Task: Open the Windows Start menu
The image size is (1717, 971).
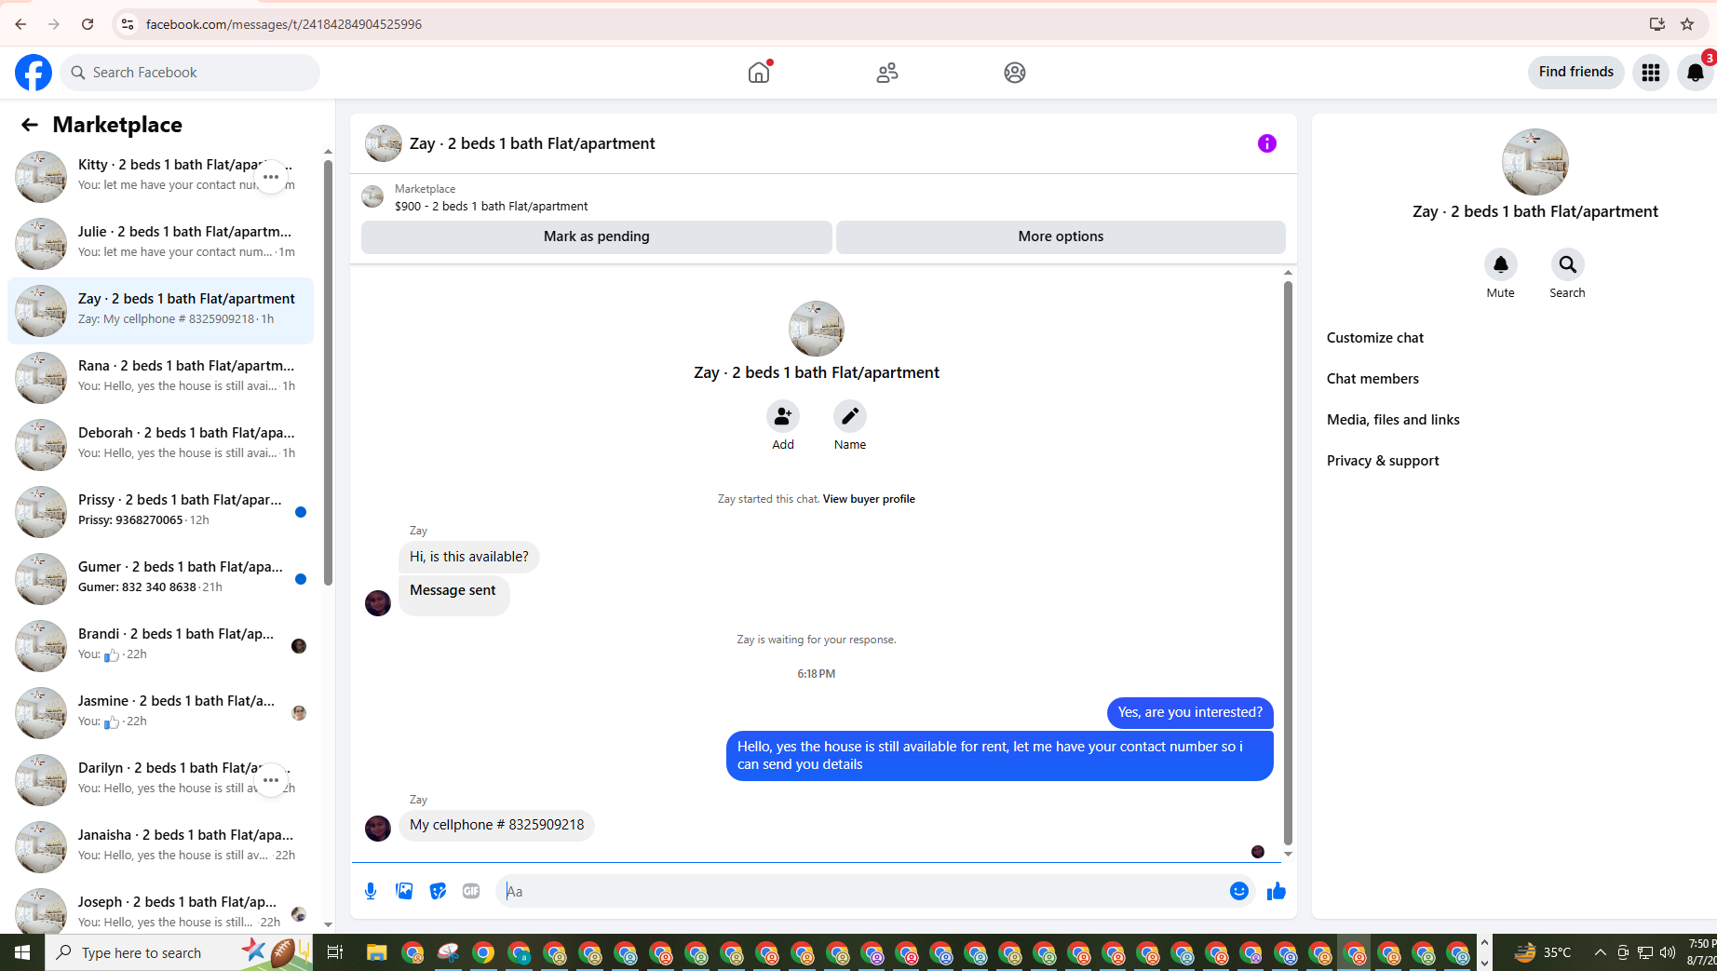Action: [22, 952]
